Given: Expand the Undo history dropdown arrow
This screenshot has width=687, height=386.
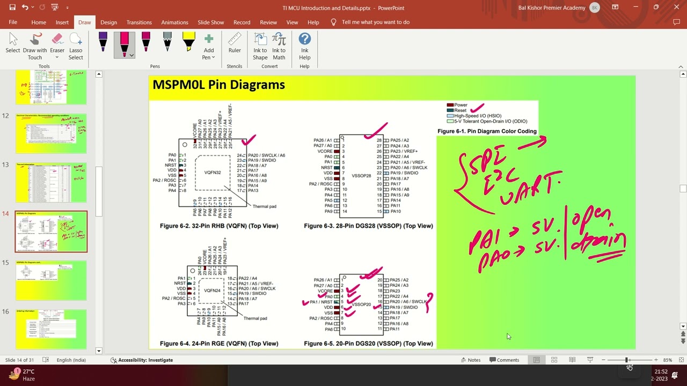Looking at the screenshot, I should (32, 8).
